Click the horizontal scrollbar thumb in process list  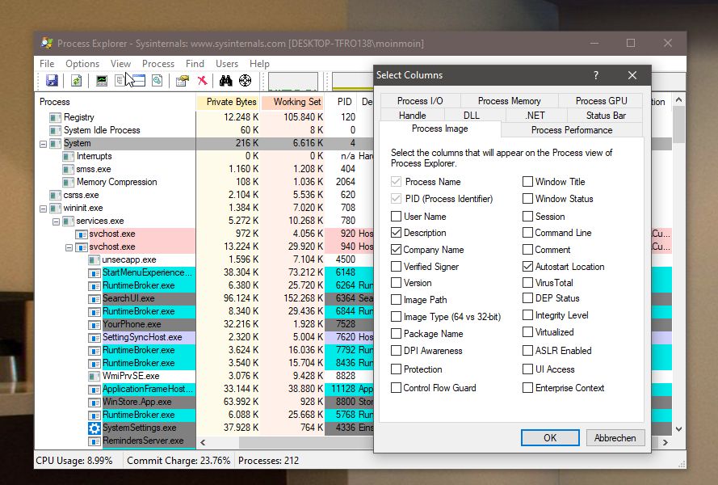coord(307,442)
